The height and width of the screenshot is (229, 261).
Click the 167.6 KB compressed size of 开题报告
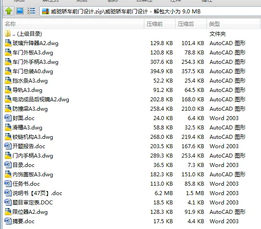(x=193, y=146)
